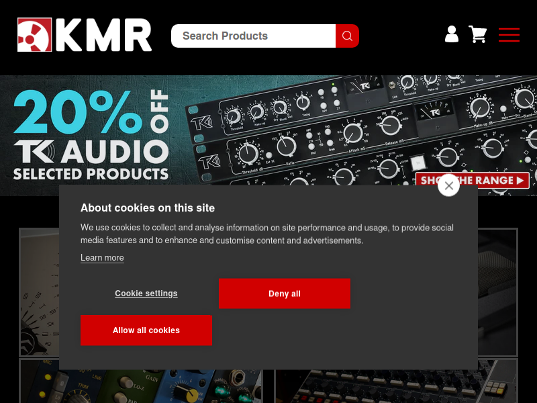Image resolution: width=537 pixels, height=403 pixels.
Task: Select the mixing console thumbnail
Action: (x=397, y=381)
